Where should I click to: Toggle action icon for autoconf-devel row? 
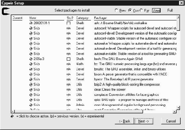[x=31, y=33]
